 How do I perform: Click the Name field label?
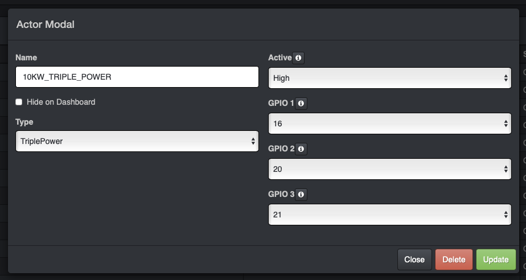click(26, 57)
